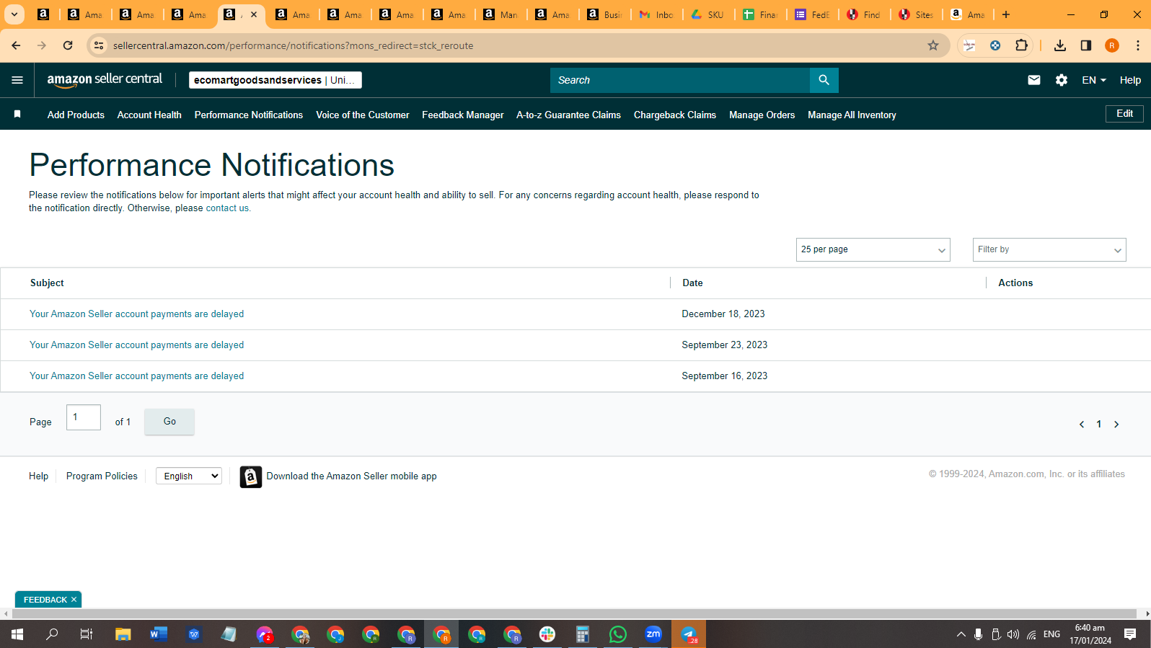Image resolution: width=1151 pixels, height=648 pixels.
Task: Open Program Policies footer link
Action: point(102,476)
